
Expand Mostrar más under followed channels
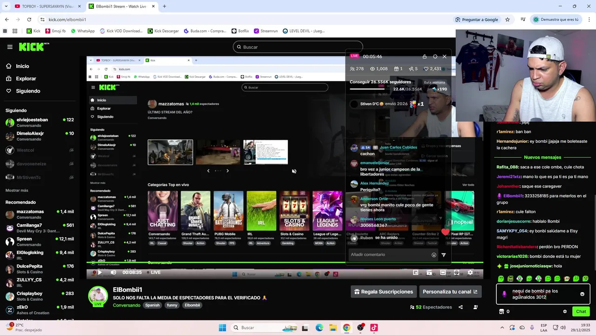pyautogui.click(x=17, y=190)
